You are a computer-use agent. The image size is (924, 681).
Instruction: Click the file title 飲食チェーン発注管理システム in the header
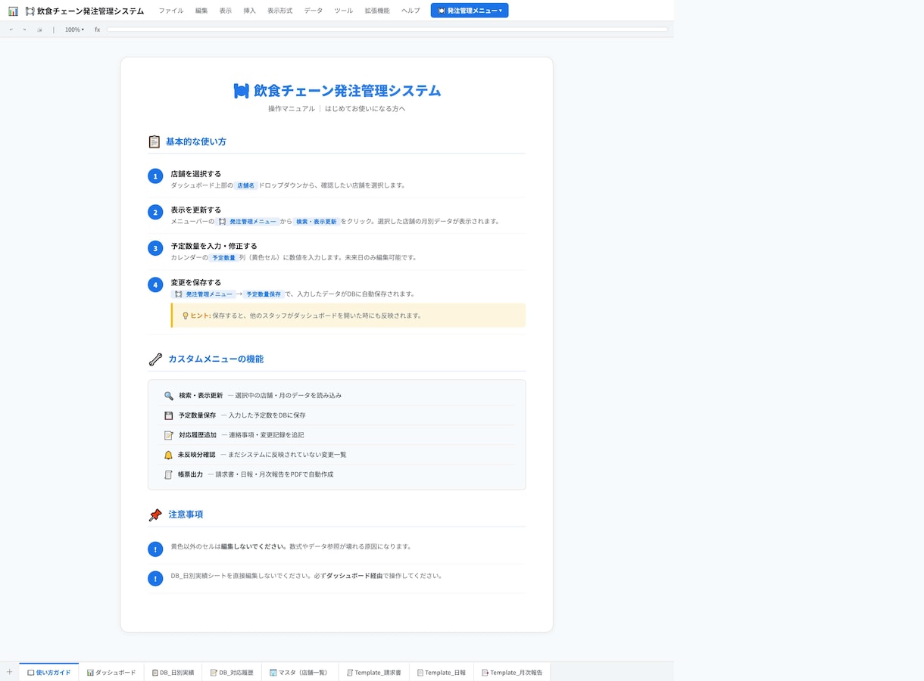coord(90,11)
